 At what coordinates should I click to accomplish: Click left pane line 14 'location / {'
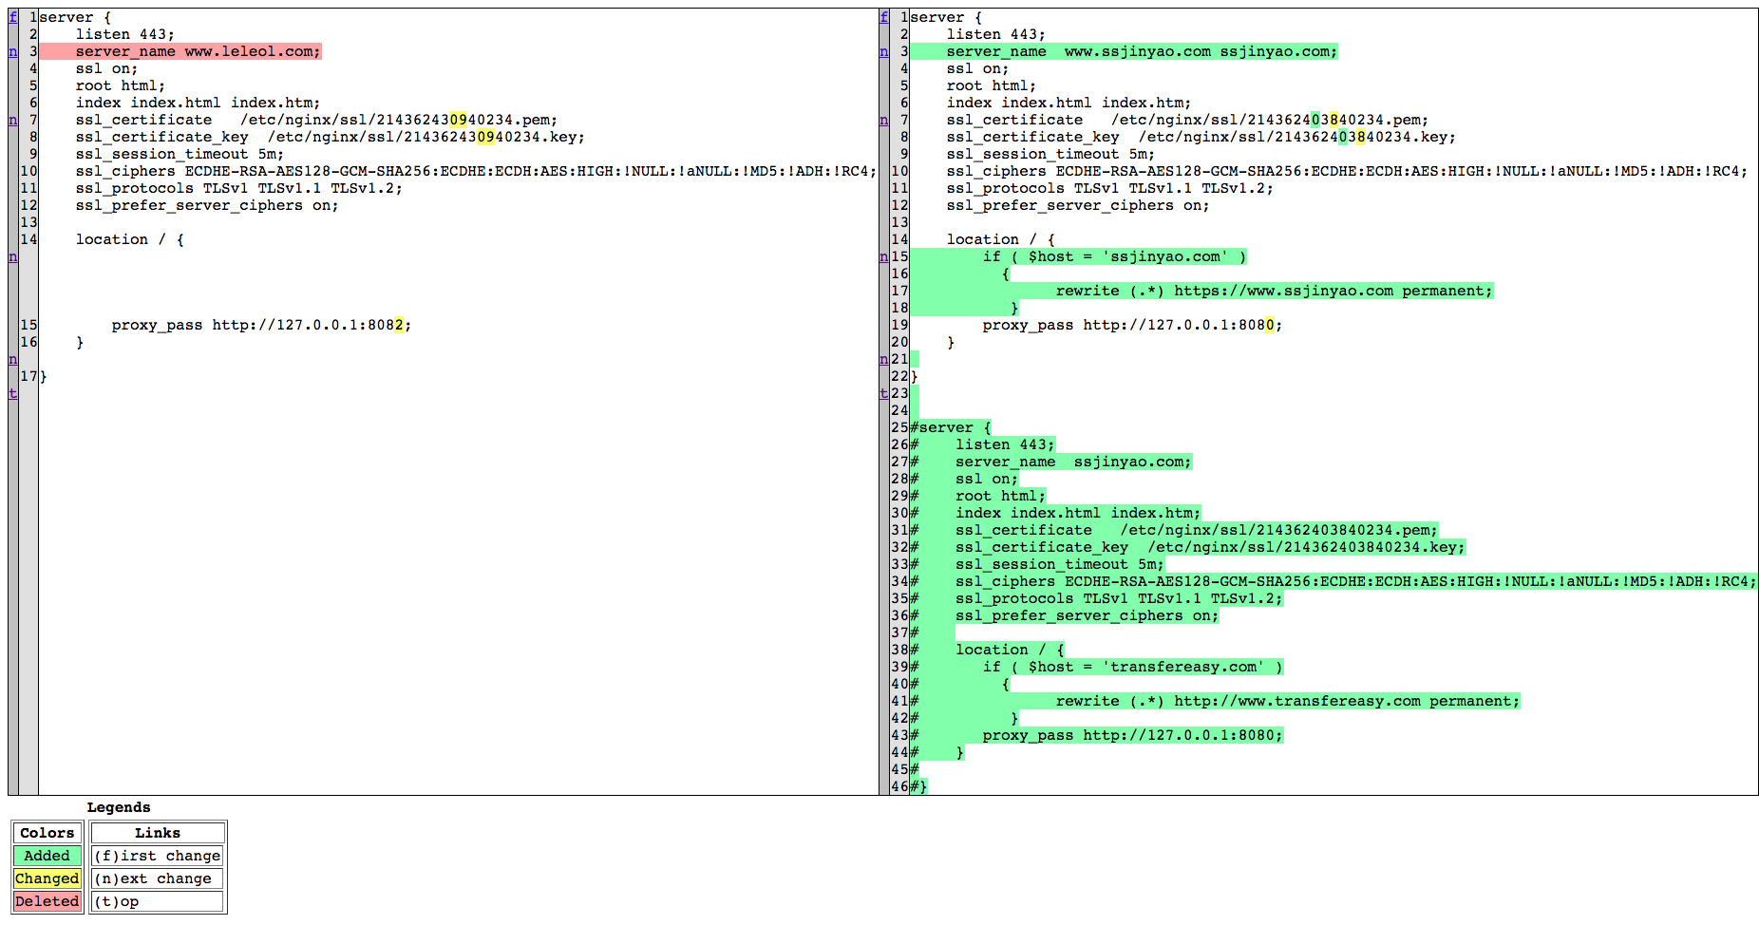tap(130, 239)
